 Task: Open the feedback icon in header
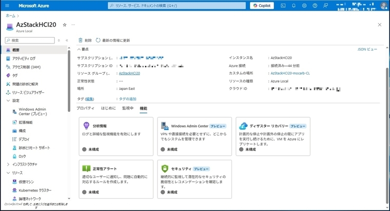coord(326,5)
